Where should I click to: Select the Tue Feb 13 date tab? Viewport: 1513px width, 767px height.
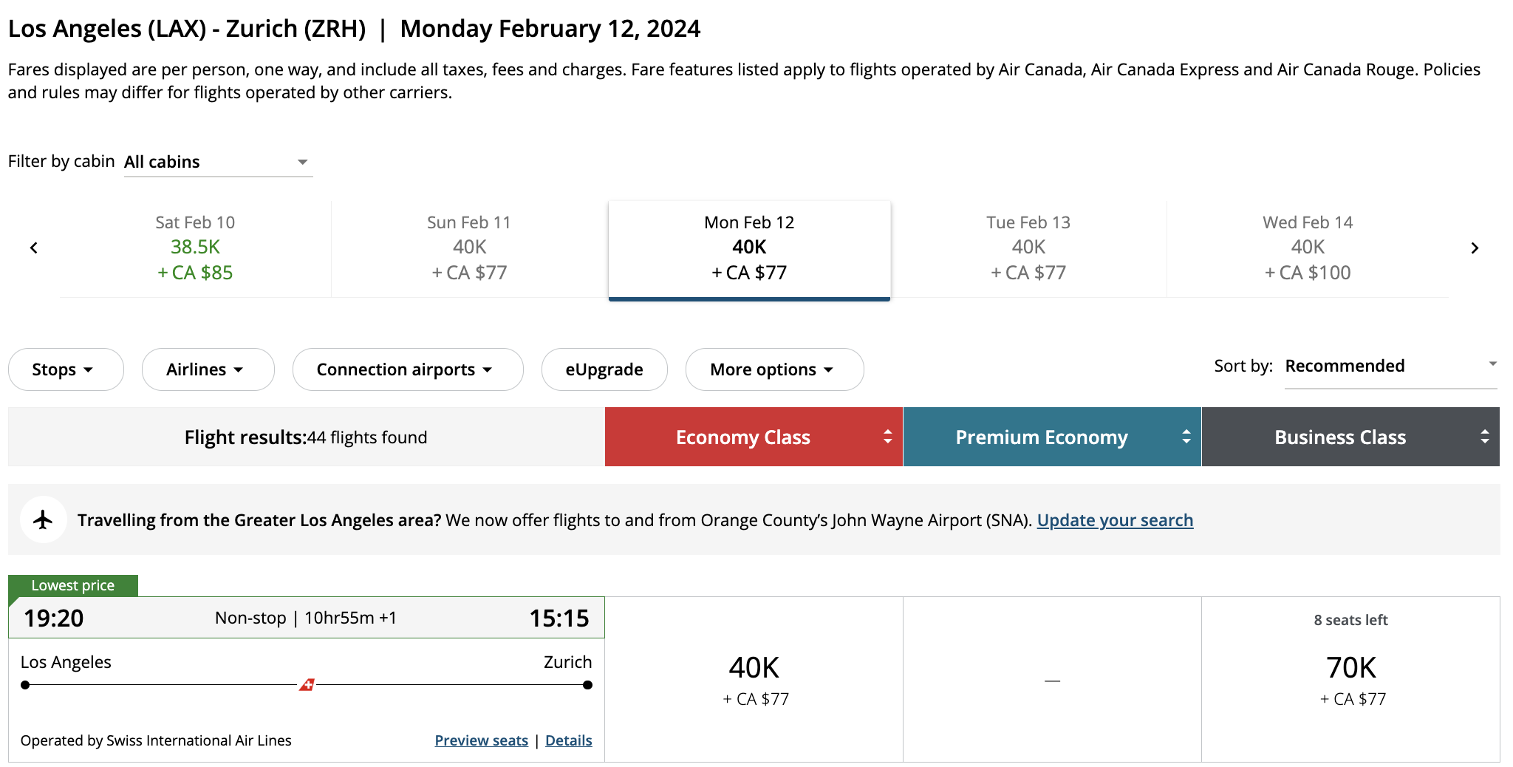click(1028, 248)
